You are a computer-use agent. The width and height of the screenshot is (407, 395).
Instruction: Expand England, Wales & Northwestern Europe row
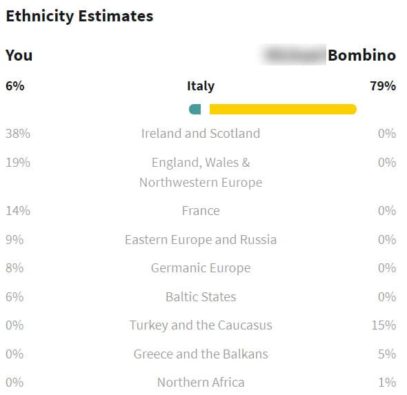pos(201,172)
